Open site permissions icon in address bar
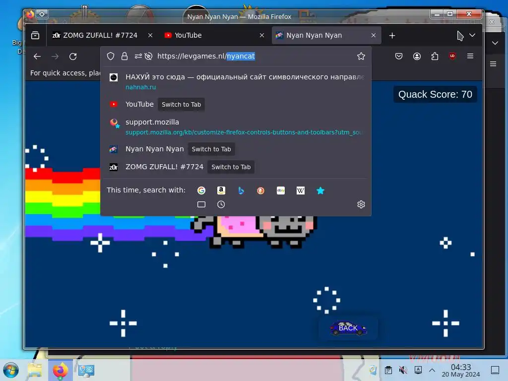The width and height of the screenshot is (508, 381). pyautogui.click(x=138, y=57)
